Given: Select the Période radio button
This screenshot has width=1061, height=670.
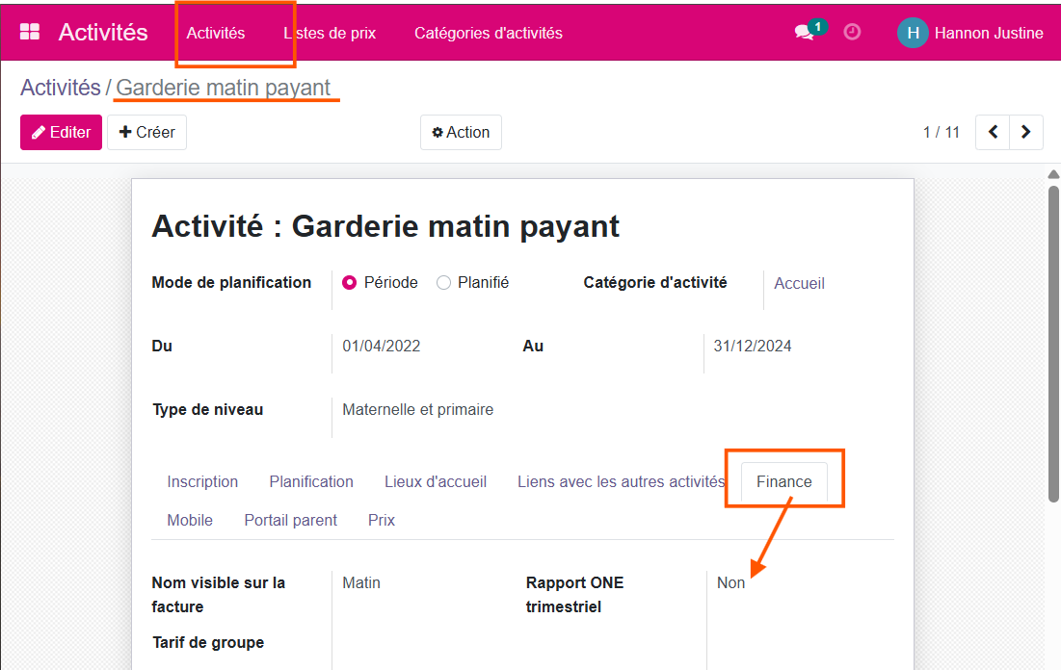Looking at the screenshot, I should coord(350,283).
